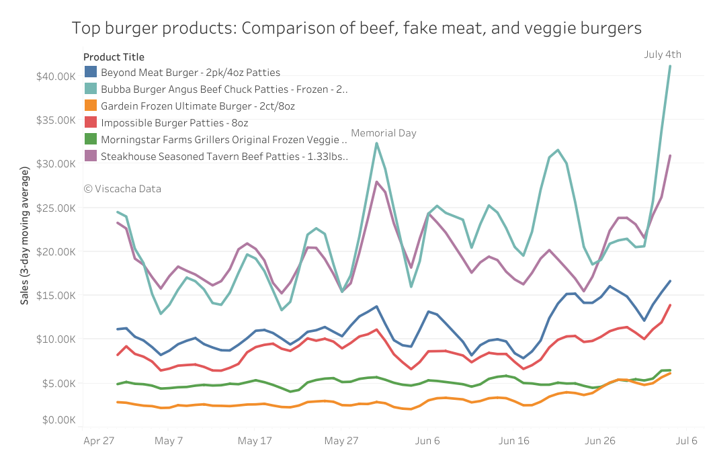Click the May 17 x-axis tick label
Screen dimensions: 713x461
pyautogui.click(x=255, y=441)
